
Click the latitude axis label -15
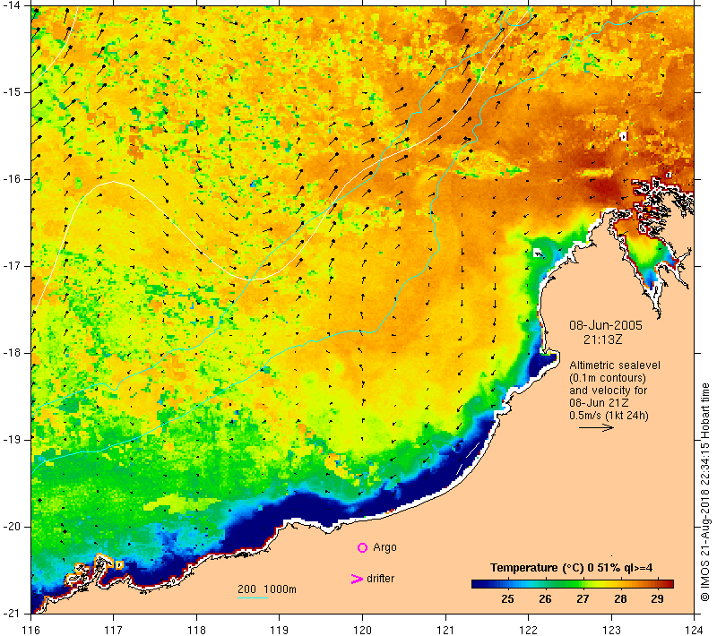click(x=12, y=92)
